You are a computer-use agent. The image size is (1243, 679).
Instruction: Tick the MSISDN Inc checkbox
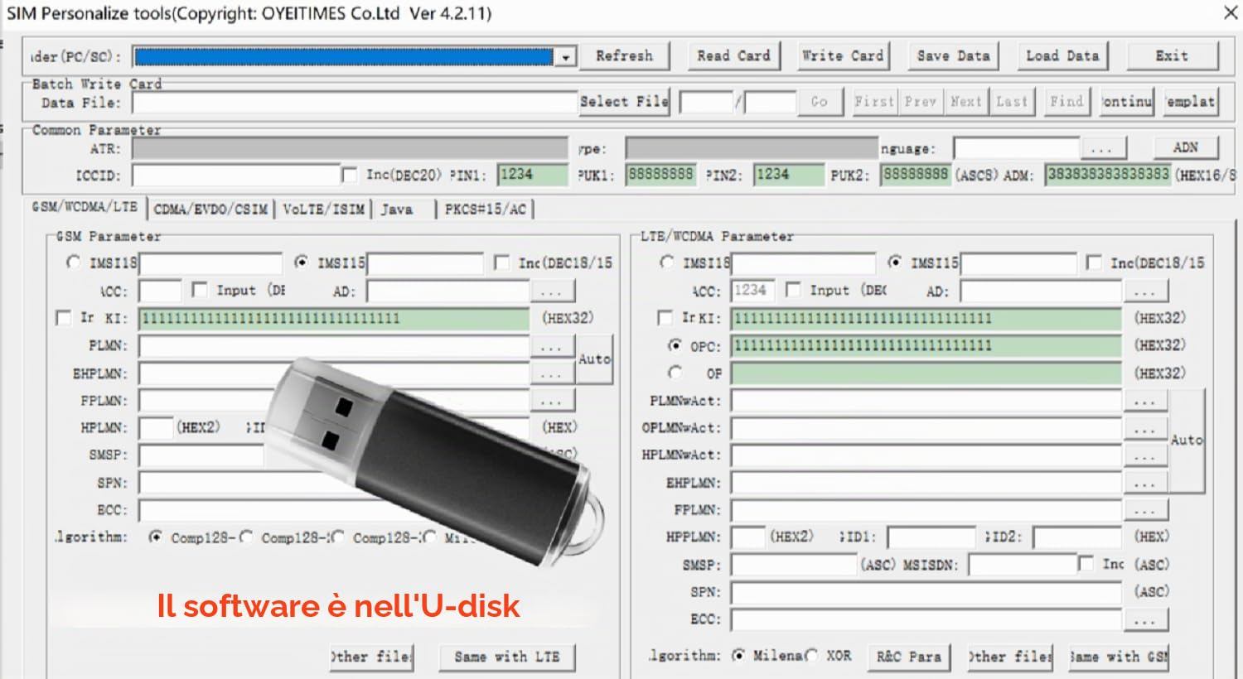[x=1086, y=564]
